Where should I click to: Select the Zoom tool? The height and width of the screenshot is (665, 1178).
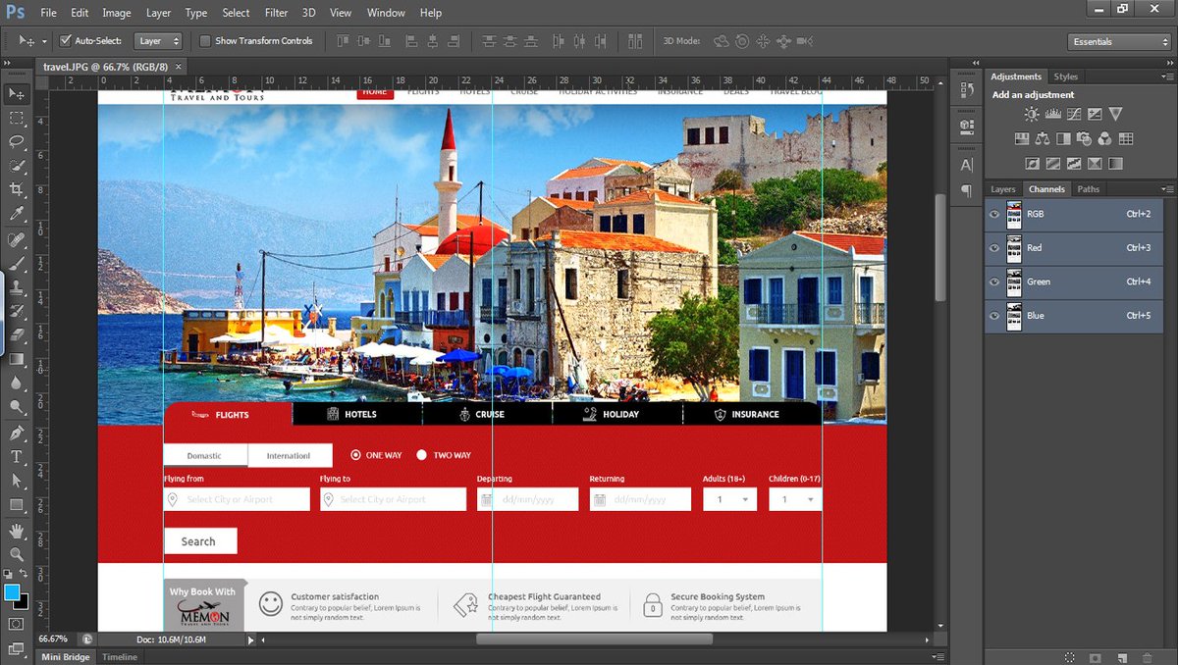[17, 554]
